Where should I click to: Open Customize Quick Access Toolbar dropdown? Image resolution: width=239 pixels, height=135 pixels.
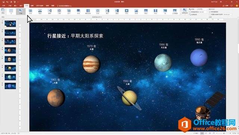[18, 2]
